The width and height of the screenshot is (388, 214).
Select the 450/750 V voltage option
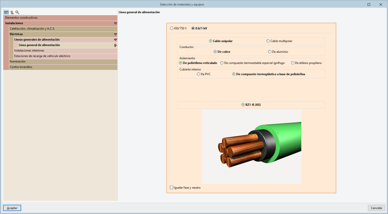(172, 28)
